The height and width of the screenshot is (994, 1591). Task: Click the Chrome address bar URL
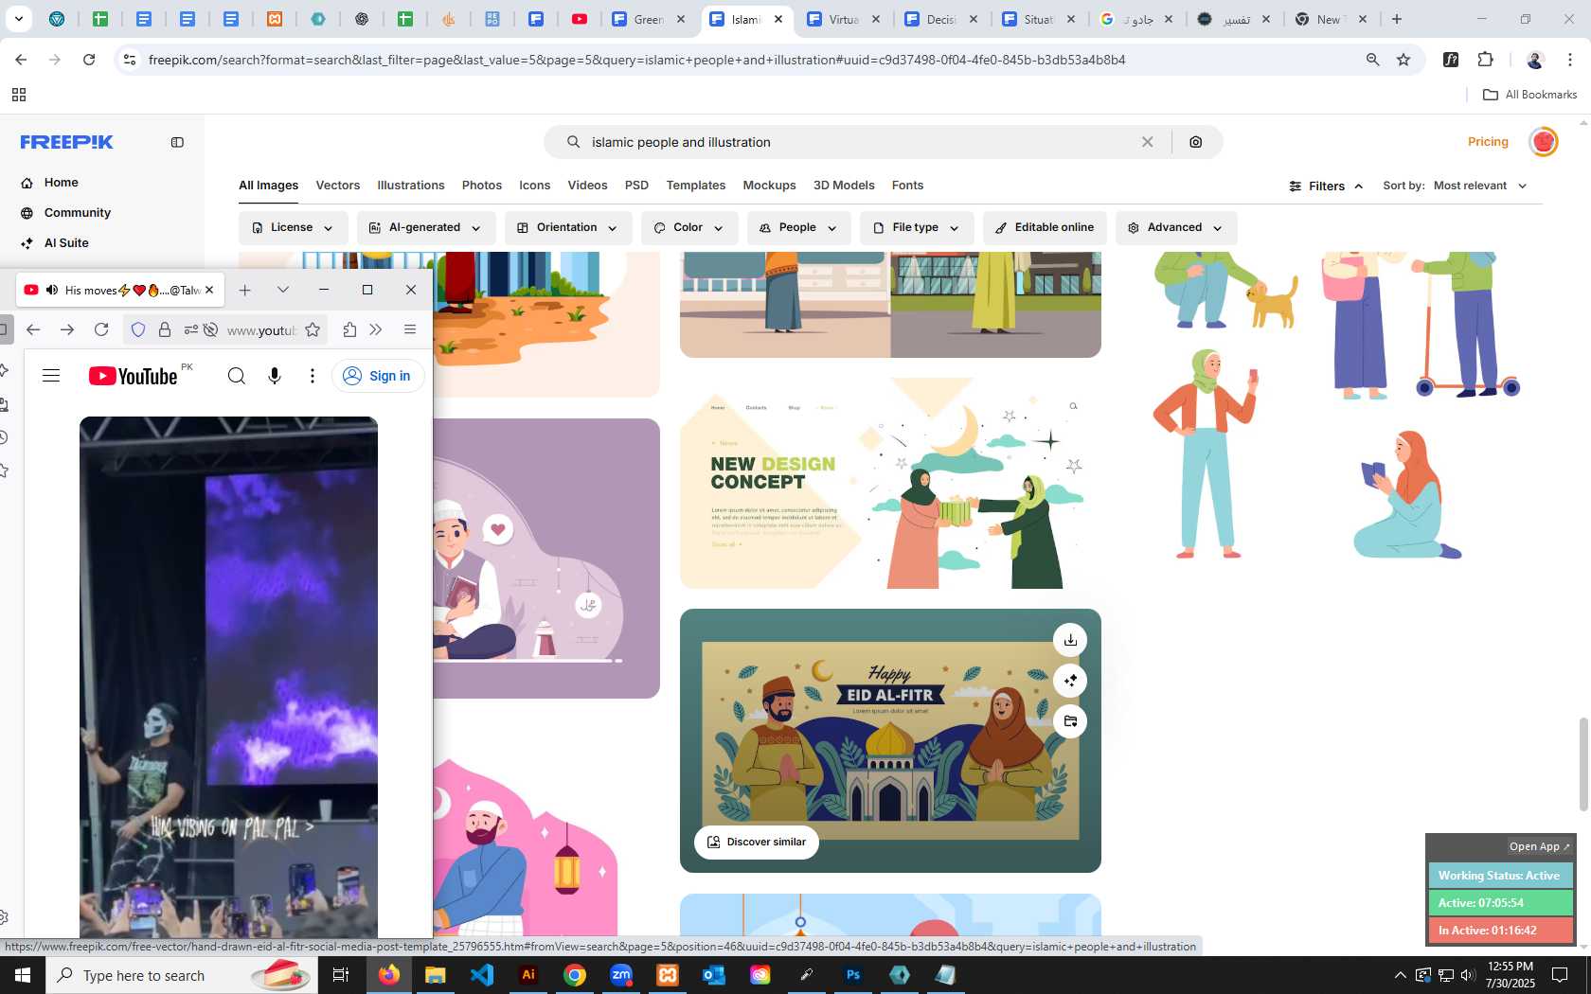click(636, 60)
